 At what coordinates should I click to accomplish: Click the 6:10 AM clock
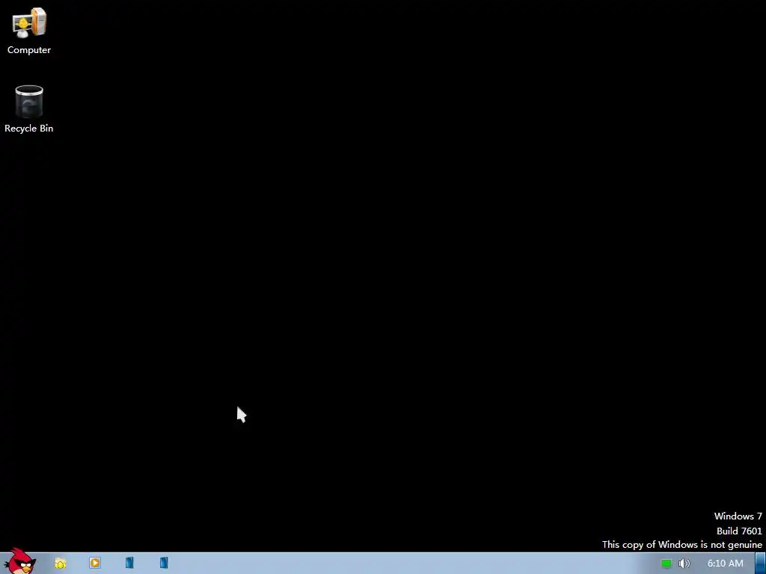tap(726, 564)
